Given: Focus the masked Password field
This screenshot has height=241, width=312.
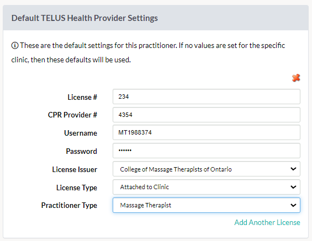Looking at the screenshot, I should 207,151.
